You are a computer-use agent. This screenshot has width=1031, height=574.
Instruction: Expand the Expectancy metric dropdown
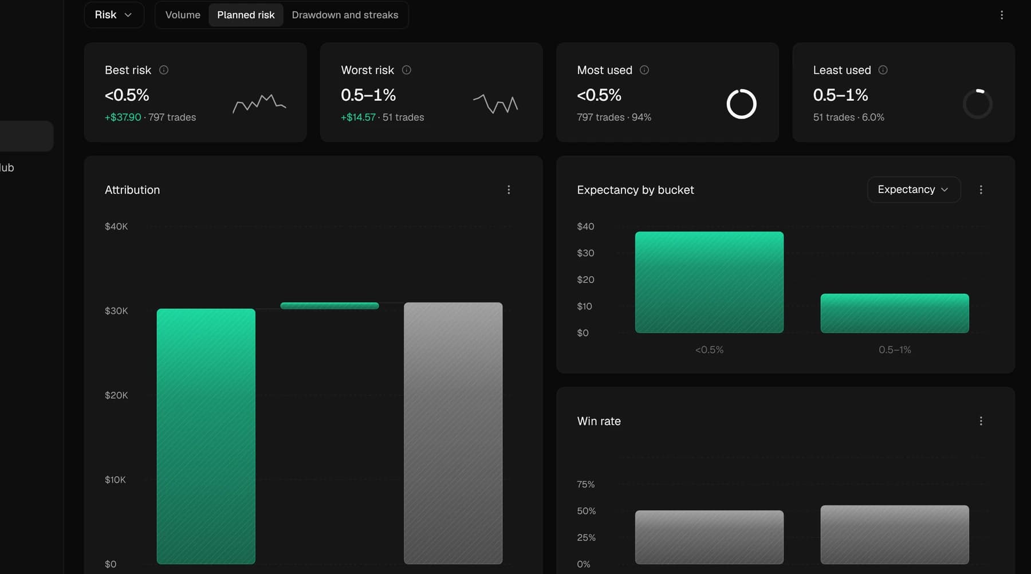(914, 190)
